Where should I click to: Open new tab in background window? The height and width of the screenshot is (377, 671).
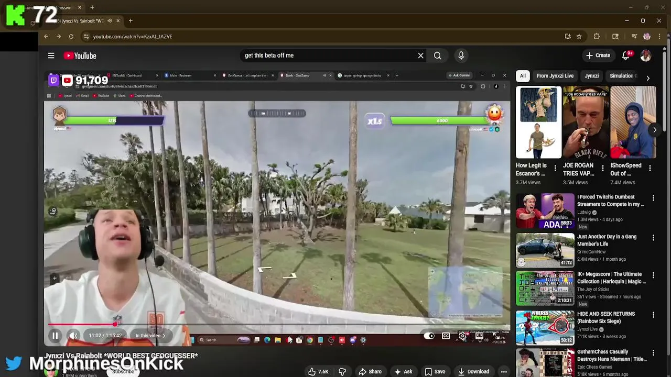tap(92, 7)
